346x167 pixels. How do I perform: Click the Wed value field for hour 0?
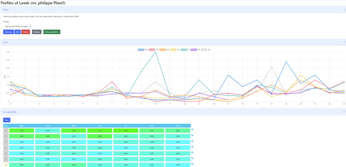[74, 131]
